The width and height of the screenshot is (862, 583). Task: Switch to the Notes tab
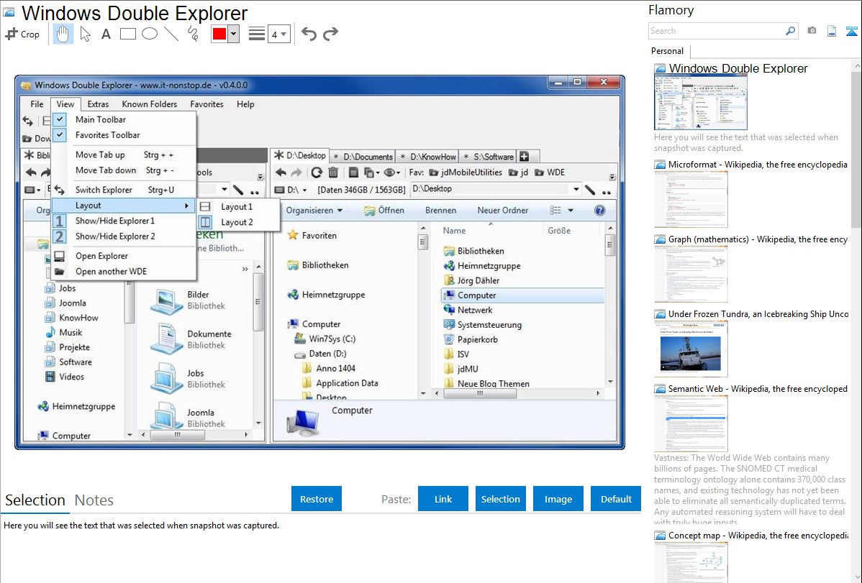[94, 500]
